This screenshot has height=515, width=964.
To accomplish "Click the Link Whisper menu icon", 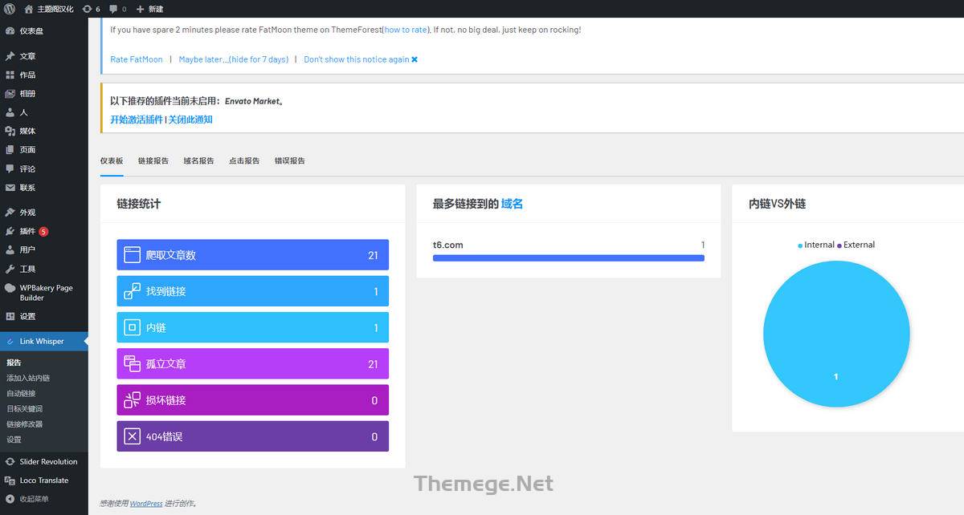I will [10, 341].
